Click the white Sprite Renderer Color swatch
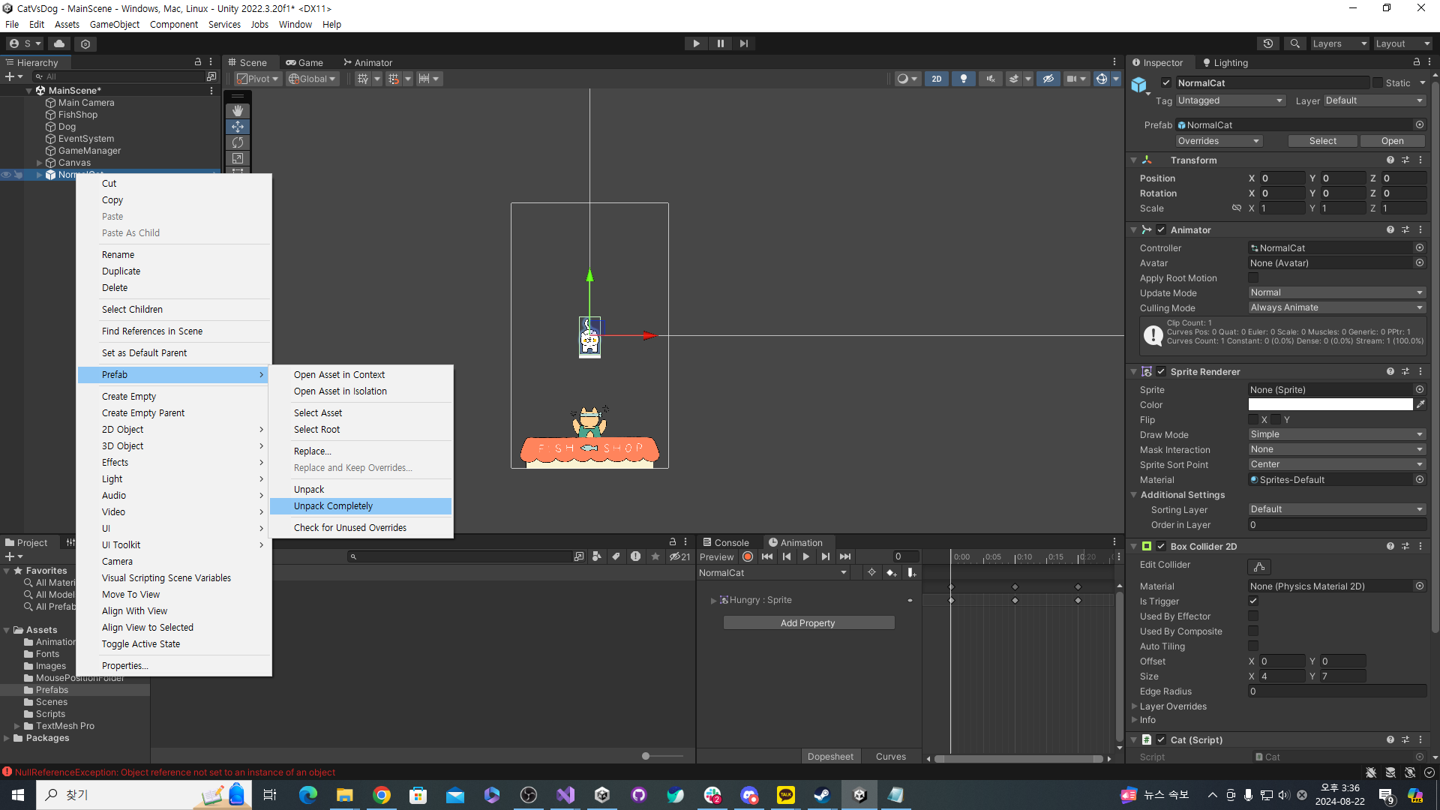The height and width of the screenshot is (810, 1440). tap(1330, 405)
